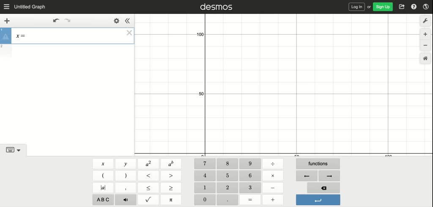433x207 pixels.
Task: Reset view with the home icon
Action: [425, 58]
